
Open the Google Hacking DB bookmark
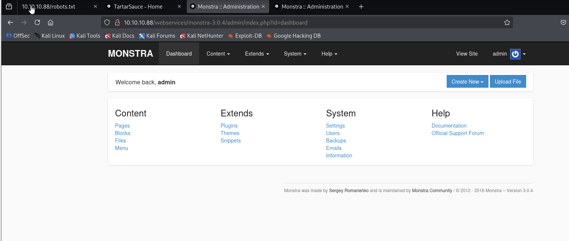293,36
